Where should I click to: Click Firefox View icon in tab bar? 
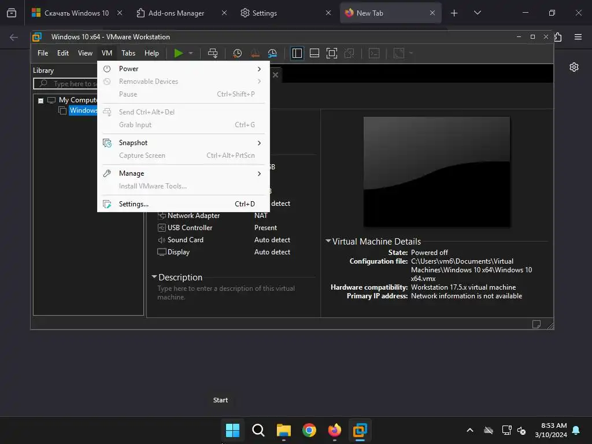(12, 13)
